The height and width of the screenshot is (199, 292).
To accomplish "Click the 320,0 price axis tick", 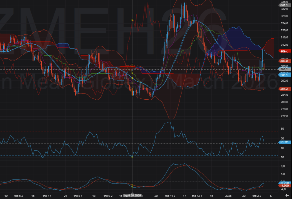I will pos(283,30).
